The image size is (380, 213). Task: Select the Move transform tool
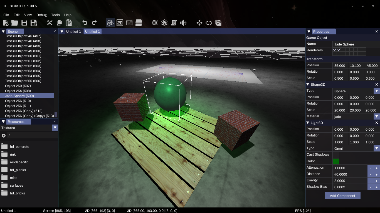[199, 23]
